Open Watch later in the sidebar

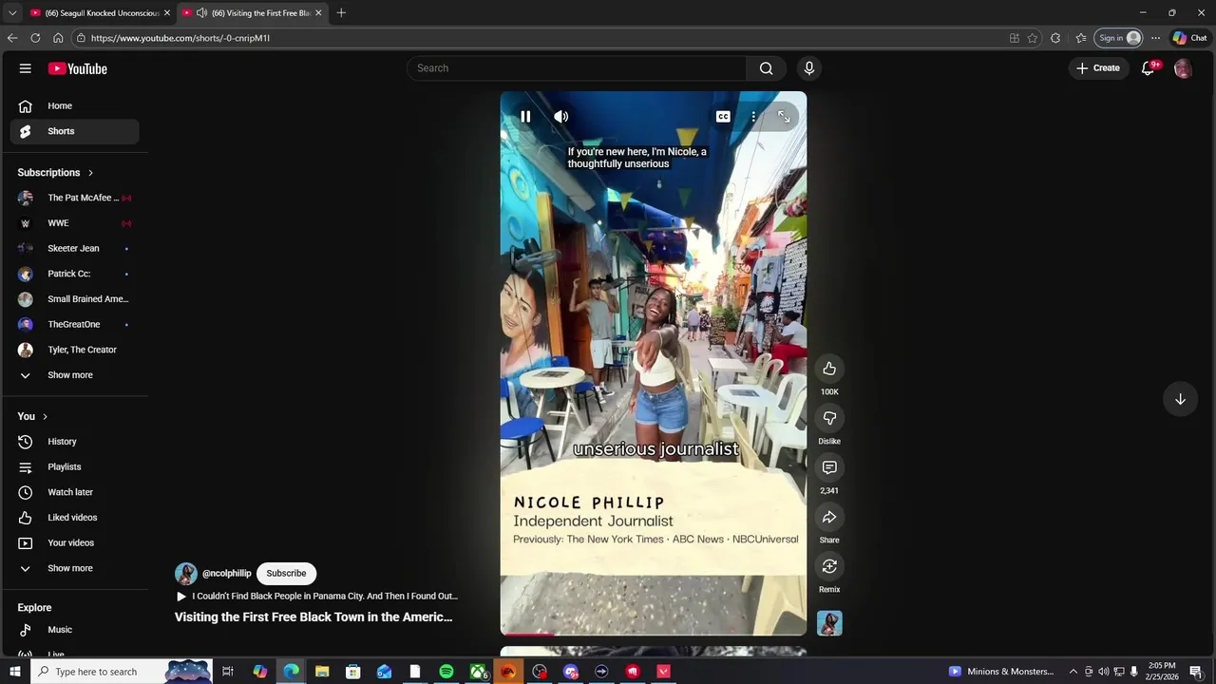(x=75, y=492)
